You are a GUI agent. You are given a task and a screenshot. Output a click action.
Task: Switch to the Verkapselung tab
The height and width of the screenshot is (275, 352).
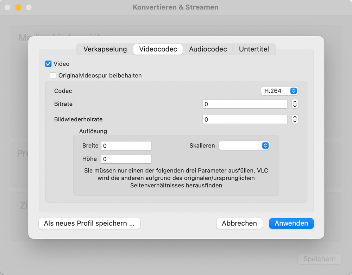point(105,49)
